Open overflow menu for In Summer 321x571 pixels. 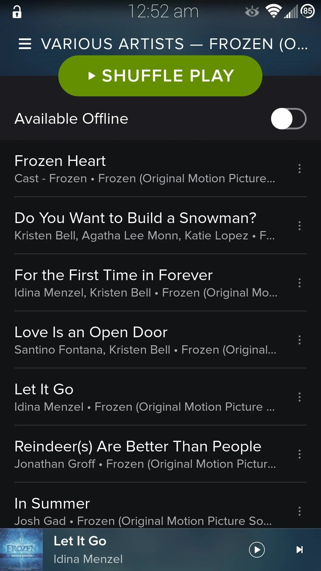tap(300, 511)
